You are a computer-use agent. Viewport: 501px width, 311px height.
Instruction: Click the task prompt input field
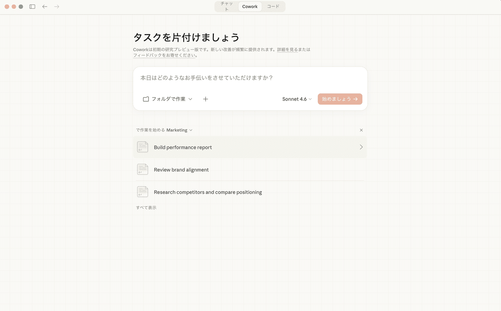[250, 78]
